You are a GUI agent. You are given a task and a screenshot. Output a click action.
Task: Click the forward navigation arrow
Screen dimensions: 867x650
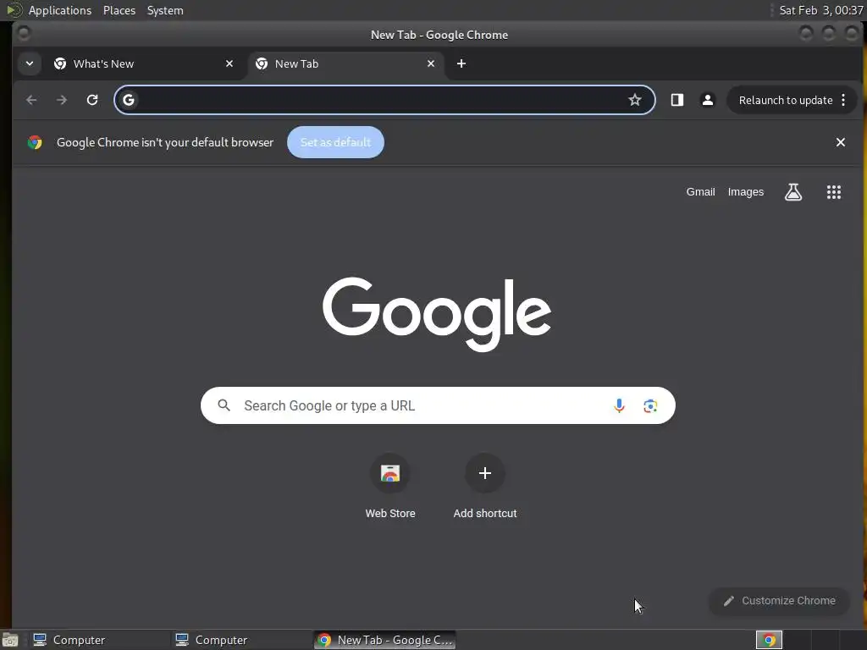point(62,100)
